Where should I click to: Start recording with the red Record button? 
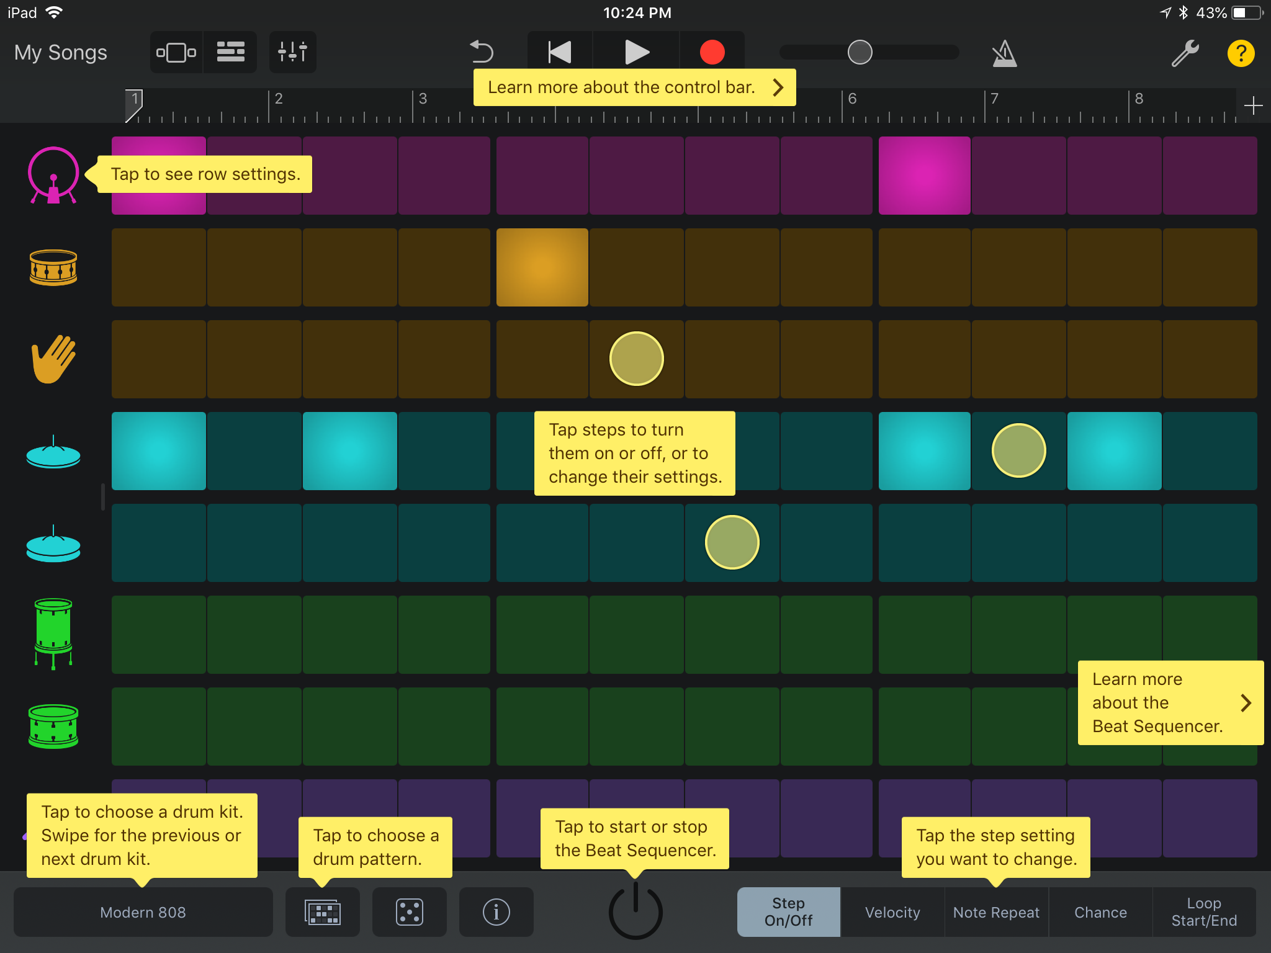[x=712, y=52]
